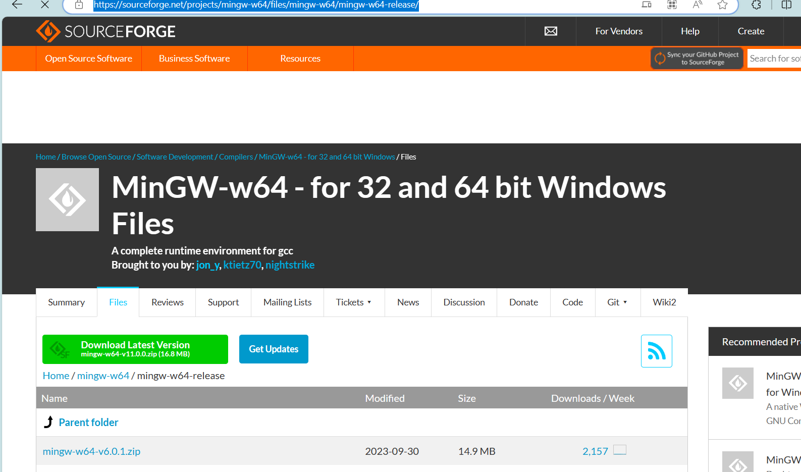This screenshot has height=472, width=801.
Task: Switch to the Reviews tab
Action: tap(168, 302)
